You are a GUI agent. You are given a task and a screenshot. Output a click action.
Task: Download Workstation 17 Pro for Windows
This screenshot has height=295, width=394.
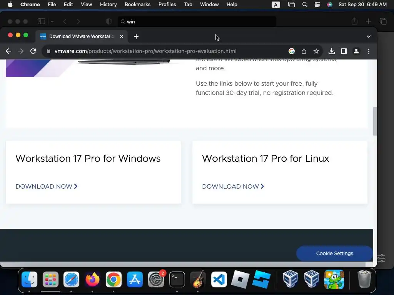47,186
